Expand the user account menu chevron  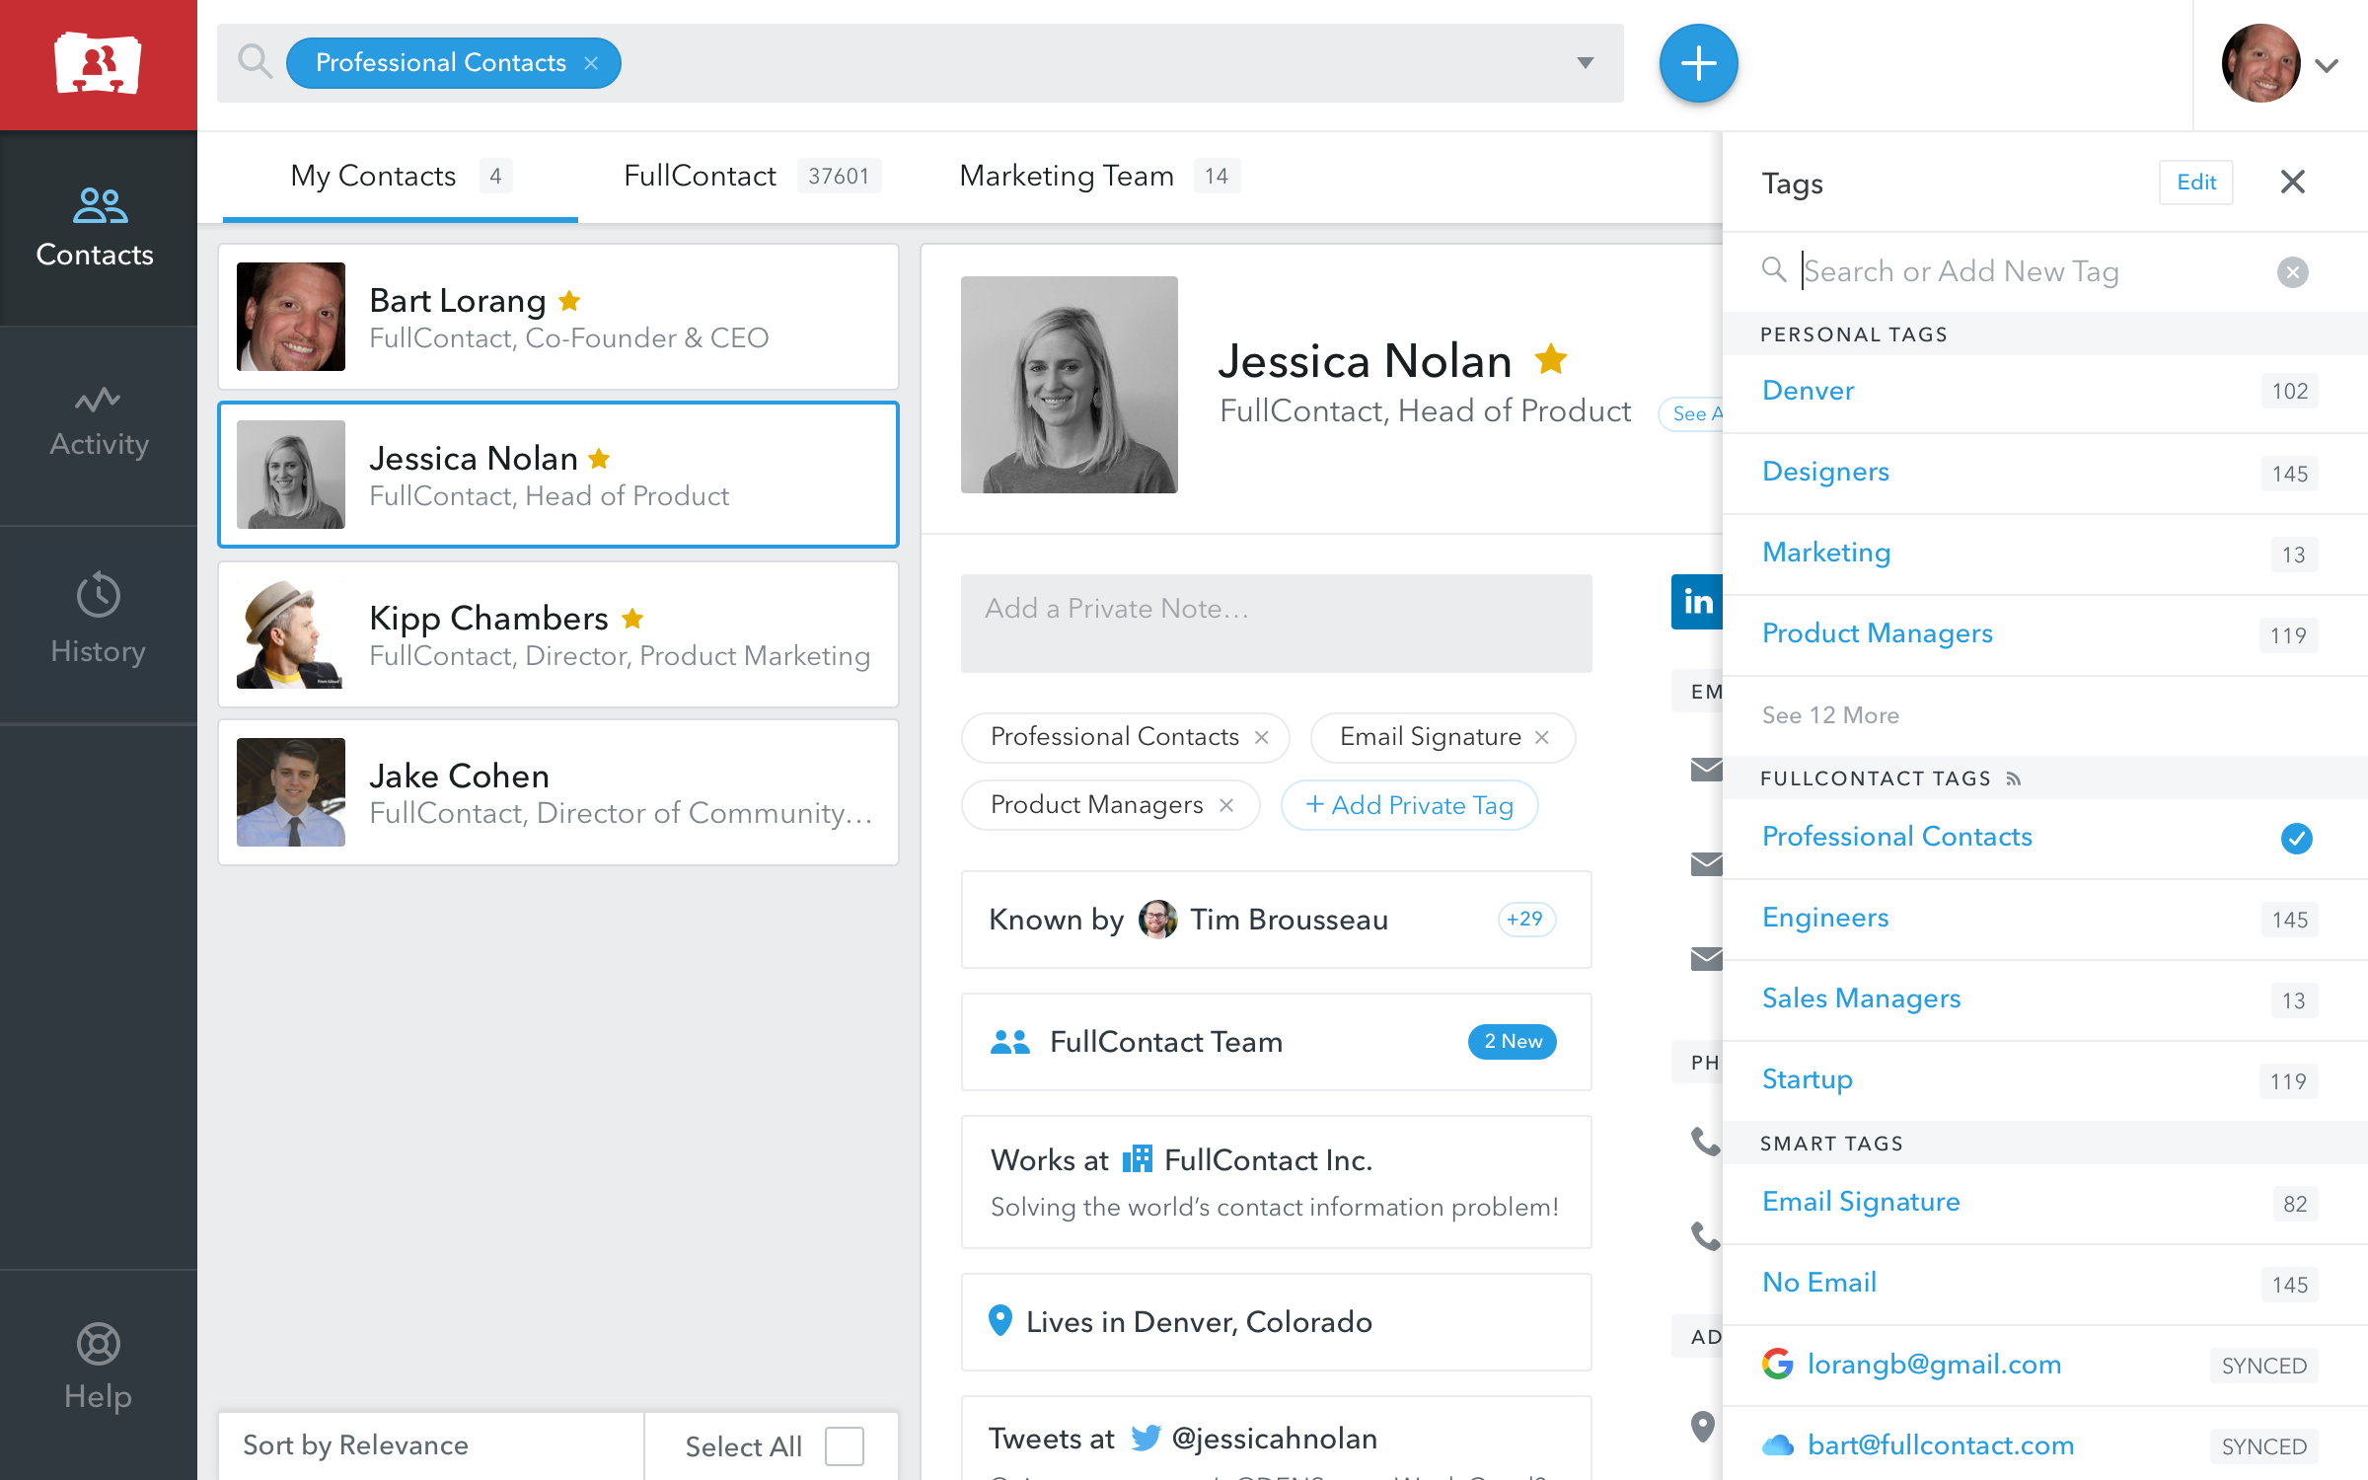point(2327,66)
